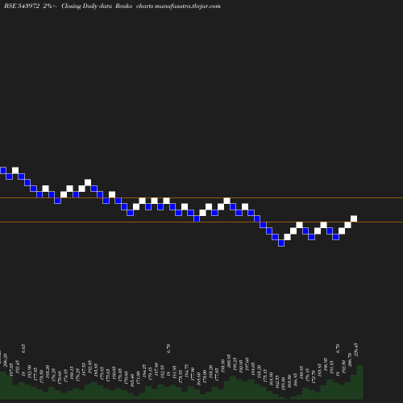Click the BSE 543972 Renko chart title
The image size is (403, 403).
point(112,6)
